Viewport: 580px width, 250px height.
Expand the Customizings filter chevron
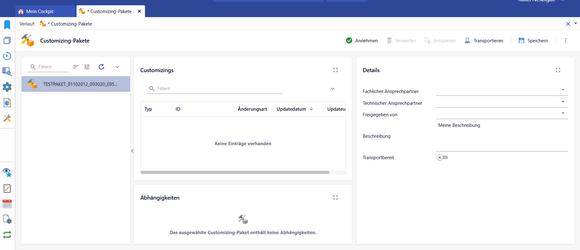333,89
